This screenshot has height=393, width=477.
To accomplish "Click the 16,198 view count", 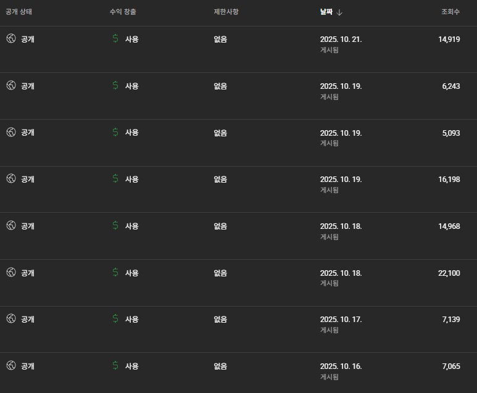I will click(x=449, y=179).
